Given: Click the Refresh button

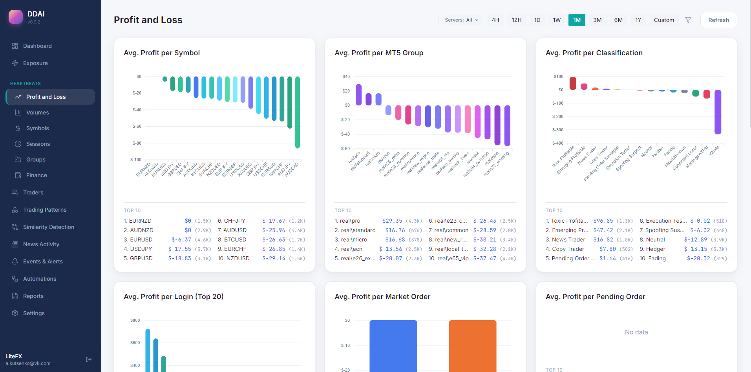Looking at the screenshot, I should pyautogui.click(x=718, y=20).
